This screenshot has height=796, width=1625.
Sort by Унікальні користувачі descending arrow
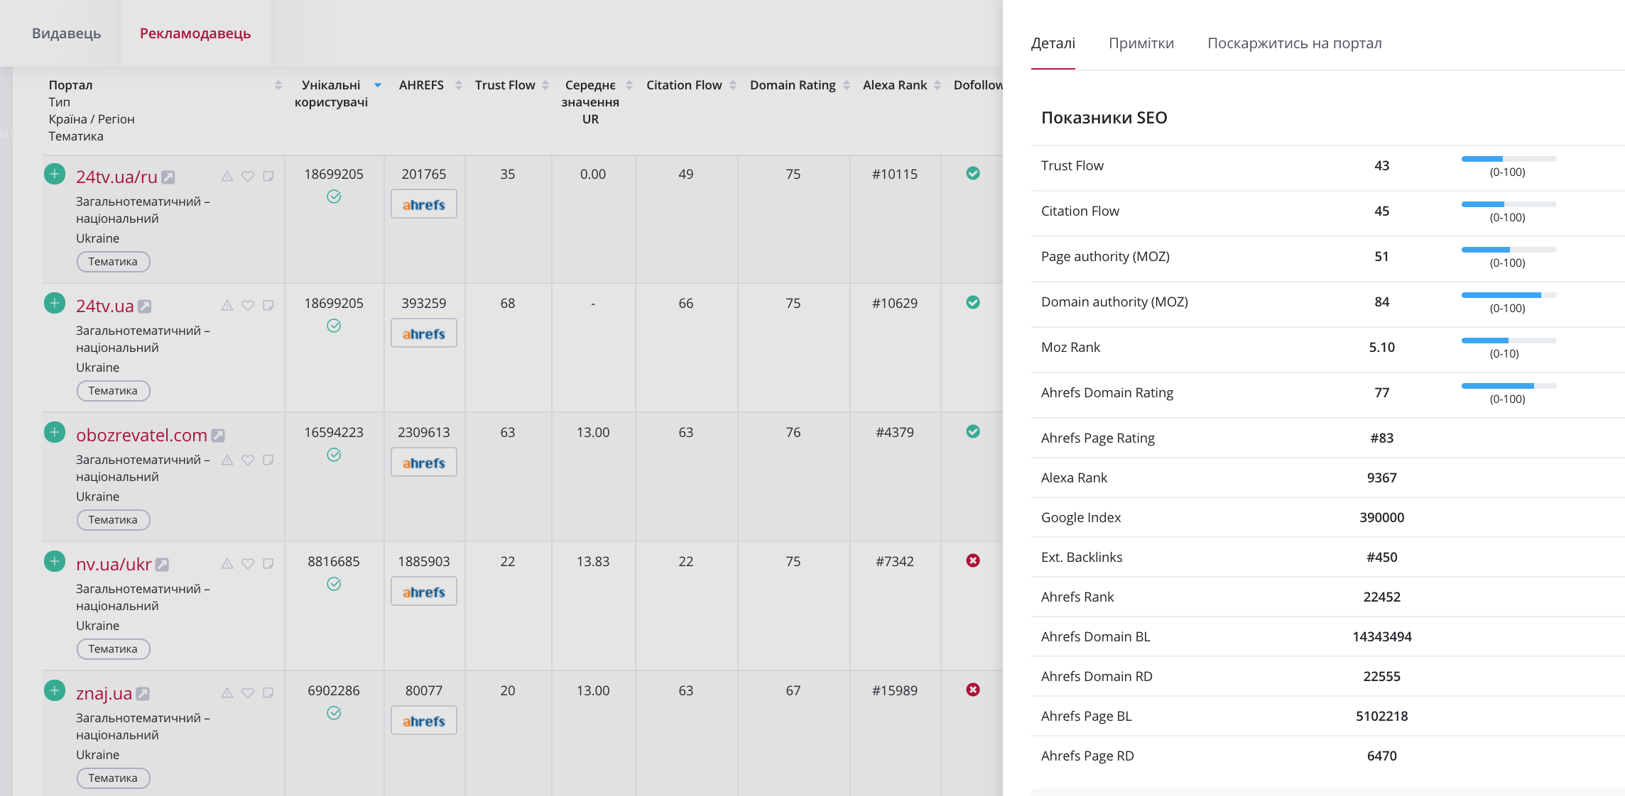[378, 85]
